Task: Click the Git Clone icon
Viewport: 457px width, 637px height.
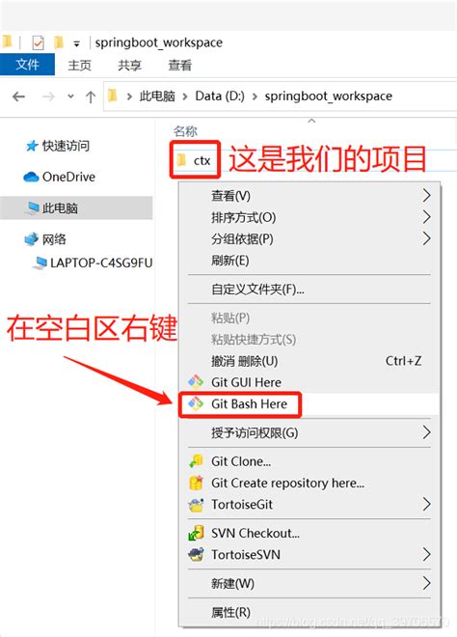Action: (x=196, y=461)
